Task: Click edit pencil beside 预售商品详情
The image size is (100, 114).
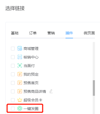Action: [x=51, y=91]
